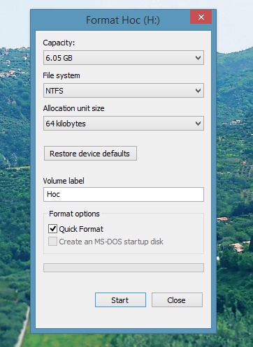The image size is (253, 347).
Task: Click the MS-DOS startup disk checkbox
Action: (x=52, y=242)
